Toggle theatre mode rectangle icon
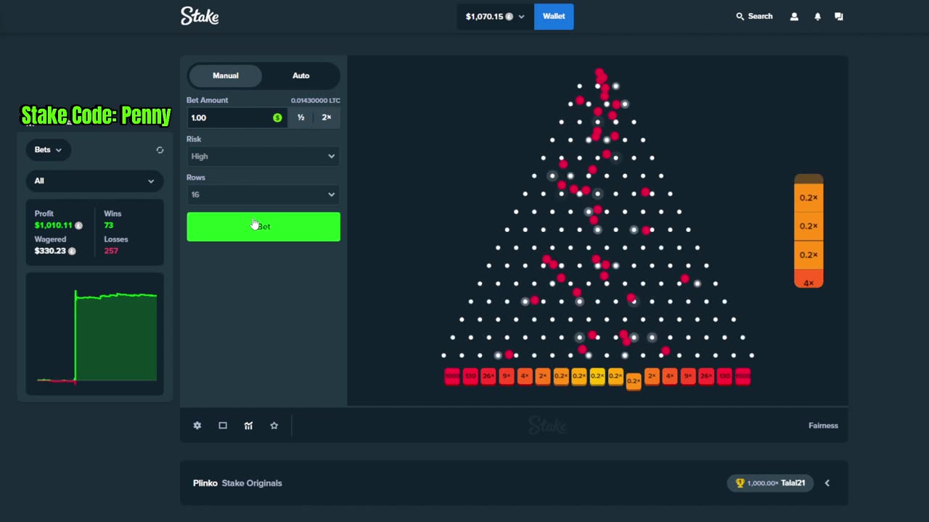The width and height of the screenshot is (929, 522). 223,426
